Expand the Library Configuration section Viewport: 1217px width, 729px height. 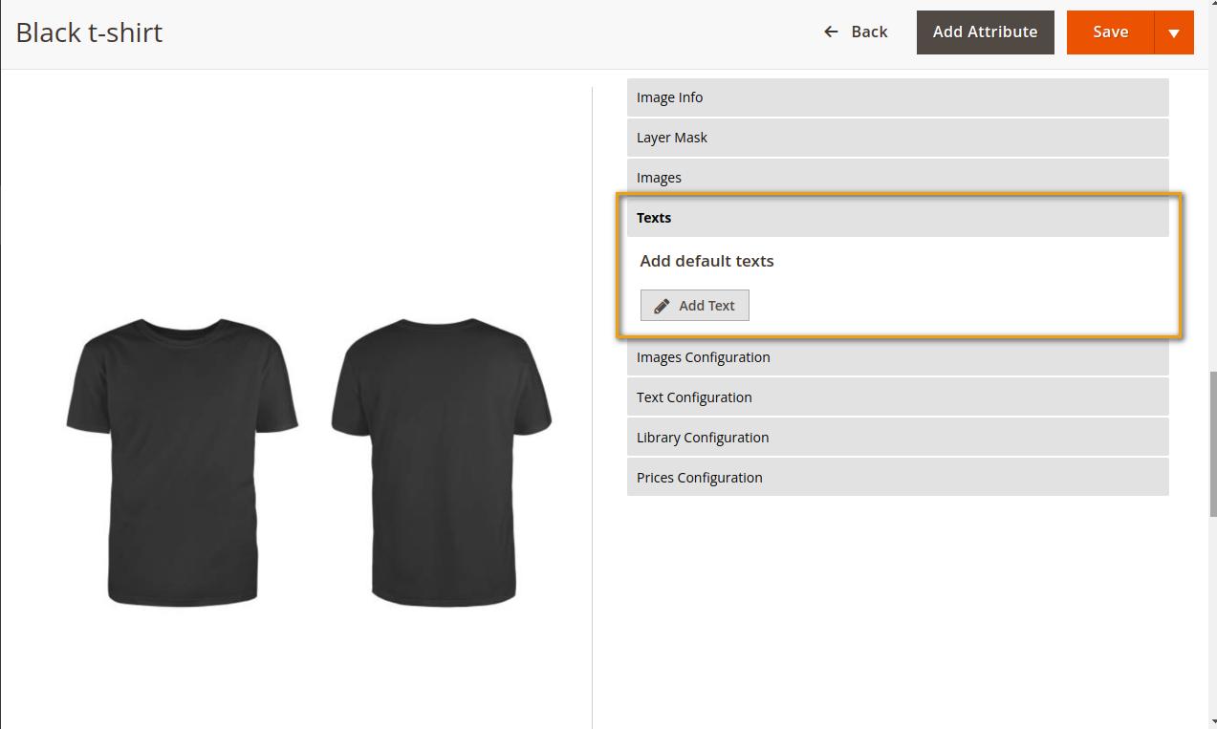tap(898, 438)
